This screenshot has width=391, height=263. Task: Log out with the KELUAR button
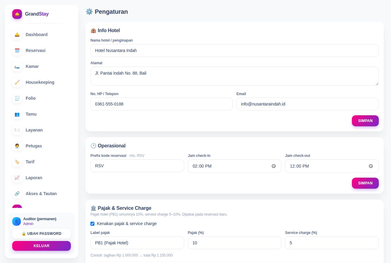pos(42,246)
